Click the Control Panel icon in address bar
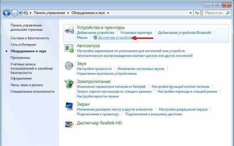 (x=26, y=13)
